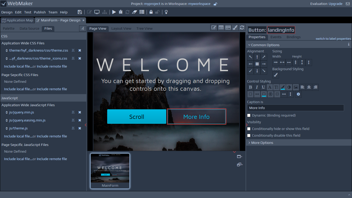
Task: Click the Background Styling paintbrush button
Action: [276, 75]
